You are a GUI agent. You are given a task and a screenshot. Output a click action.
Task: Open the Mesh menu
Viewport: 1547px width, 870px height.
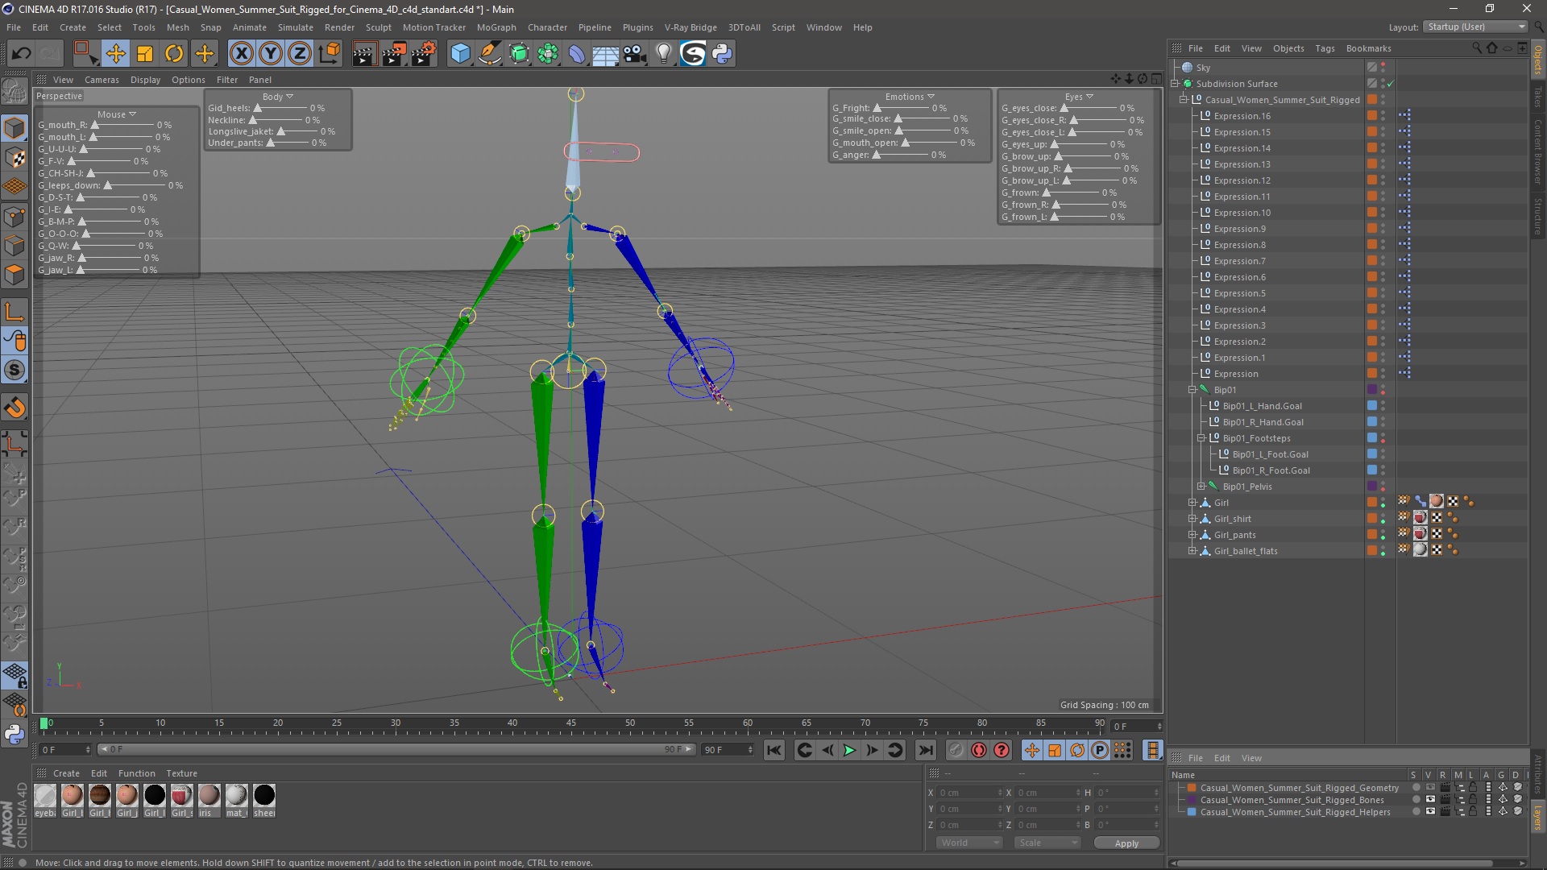(177, 27)
